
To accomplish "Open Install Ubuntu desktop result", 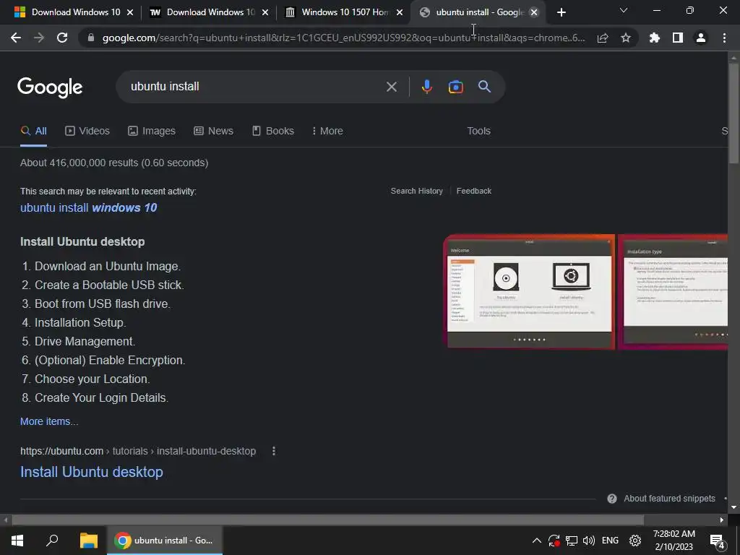I will coord(92,472).
